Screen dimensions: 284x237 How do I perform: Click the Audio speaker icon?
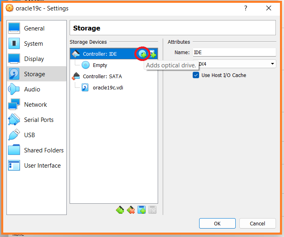pos(14,89)
